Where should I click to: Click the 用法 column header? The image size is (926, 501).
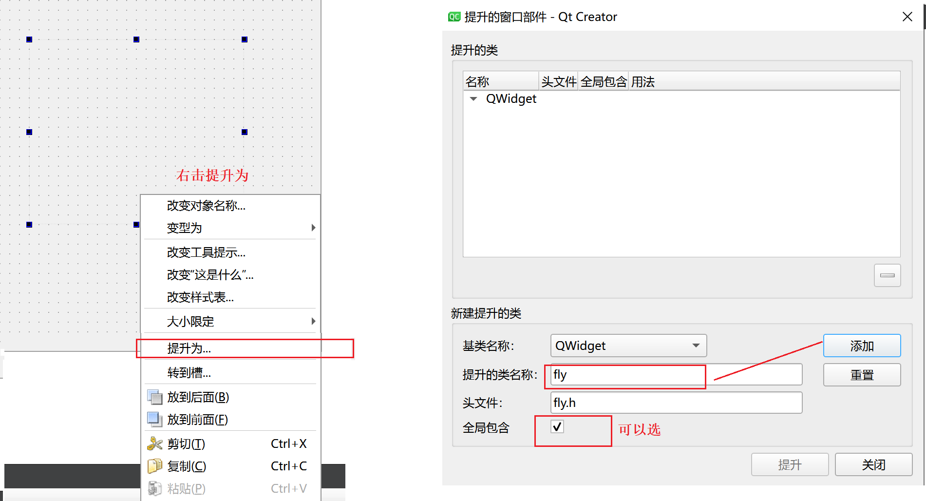tap(764, 81)
